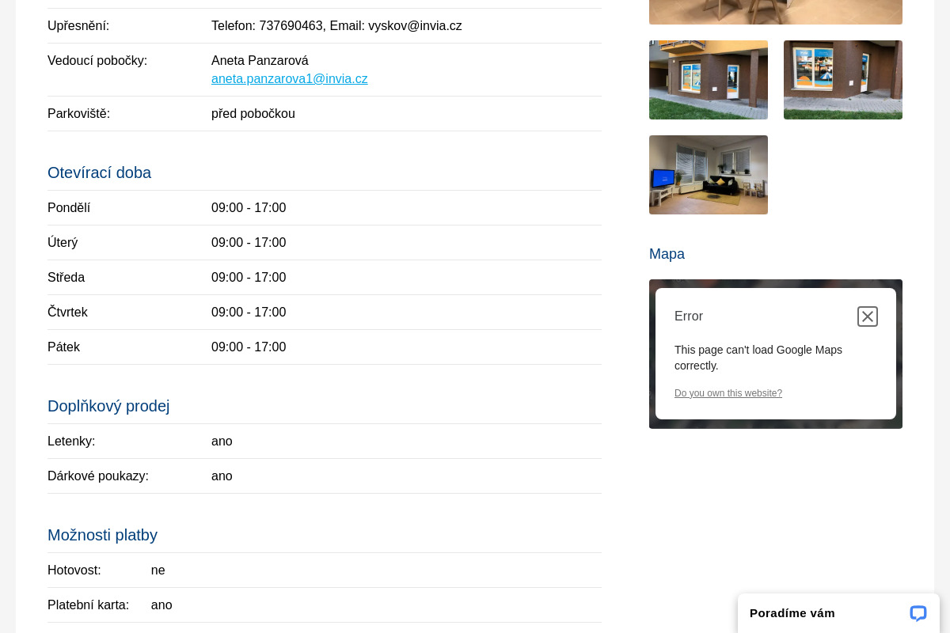The height and width of the screenshot is (633, 950).
Task: Click the phone number 737690463 text
Action: pyautogui.click(x=291, y=26)
